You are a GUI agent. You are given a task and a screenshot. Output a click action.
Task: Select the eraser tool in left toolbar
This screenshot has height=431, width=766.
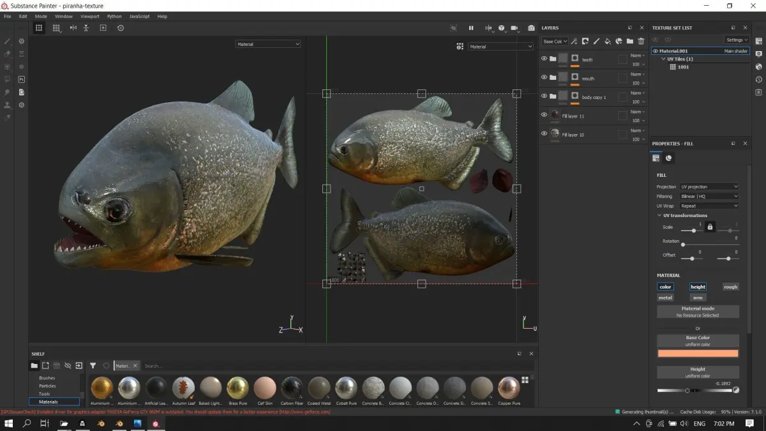pyautogui.click(x=8, y=54)
